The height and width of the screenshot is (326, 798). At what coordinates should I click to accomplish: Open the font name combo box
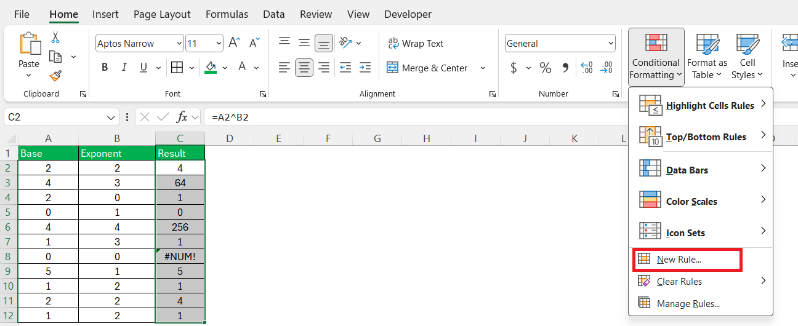tap(140, 43)
